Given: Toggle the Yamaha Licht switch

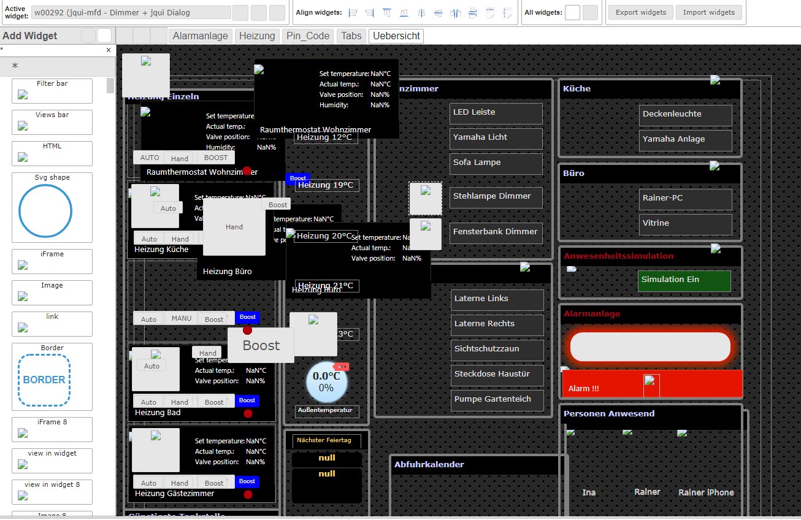Looking at the screenshot, I should (496, 139).
